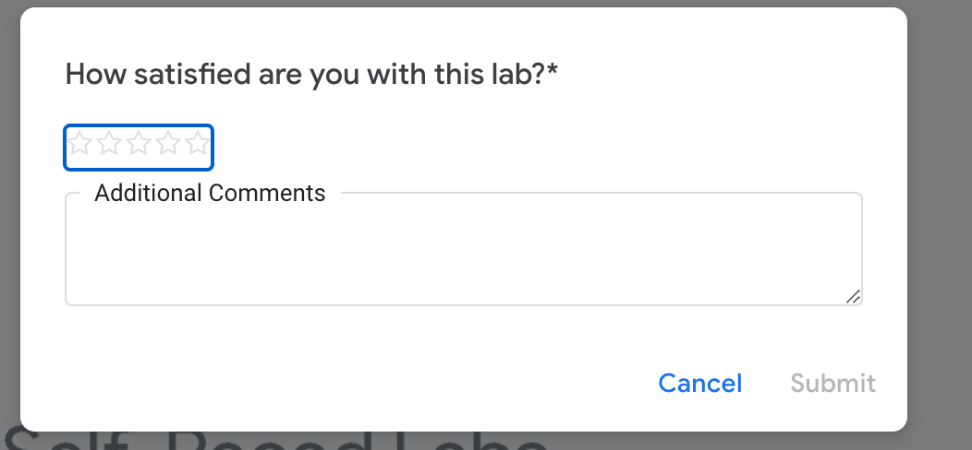Click the Cancel button
The height and width of the screenshot is (450, 972).
pyautogui.click(x=699, y=384)
